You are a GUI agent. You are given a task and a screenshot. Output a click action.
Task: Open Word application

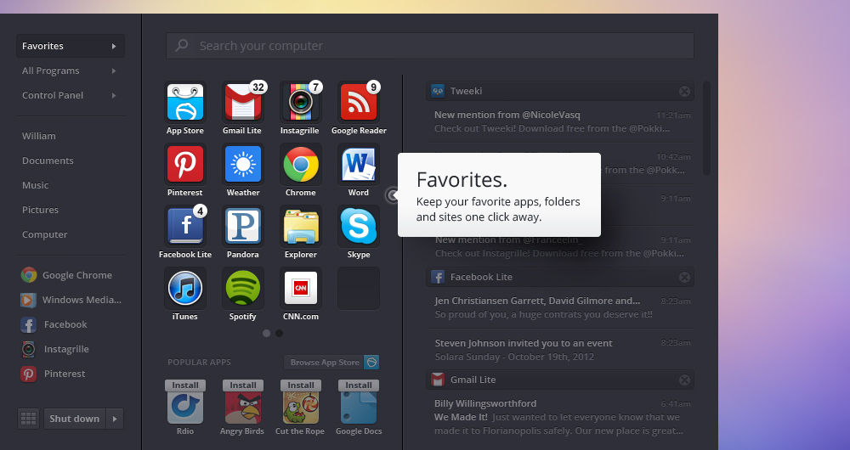[359, 164]
